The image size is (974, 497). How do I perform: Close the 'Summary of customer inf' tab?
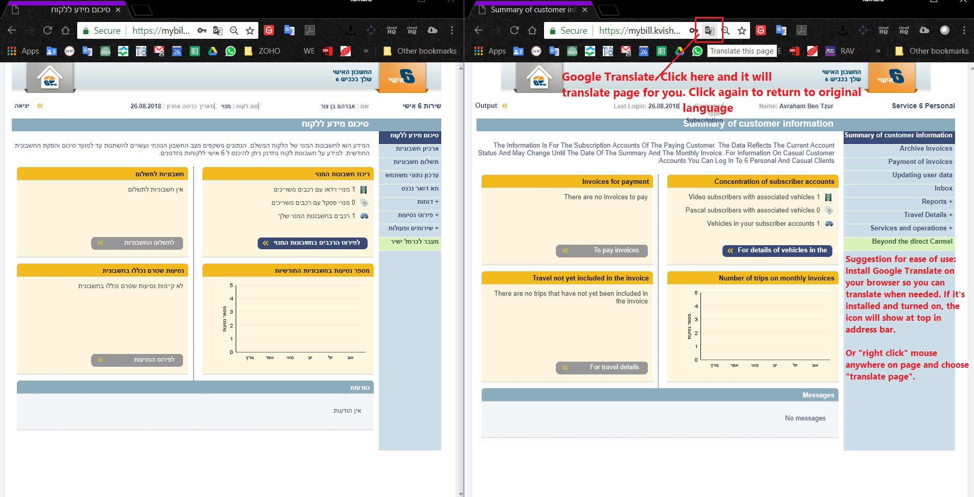point(585,10)
